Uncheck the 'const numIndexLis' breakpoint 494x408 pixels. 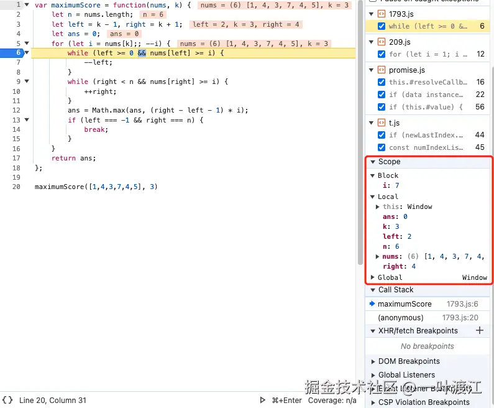[x=382, y=147]
